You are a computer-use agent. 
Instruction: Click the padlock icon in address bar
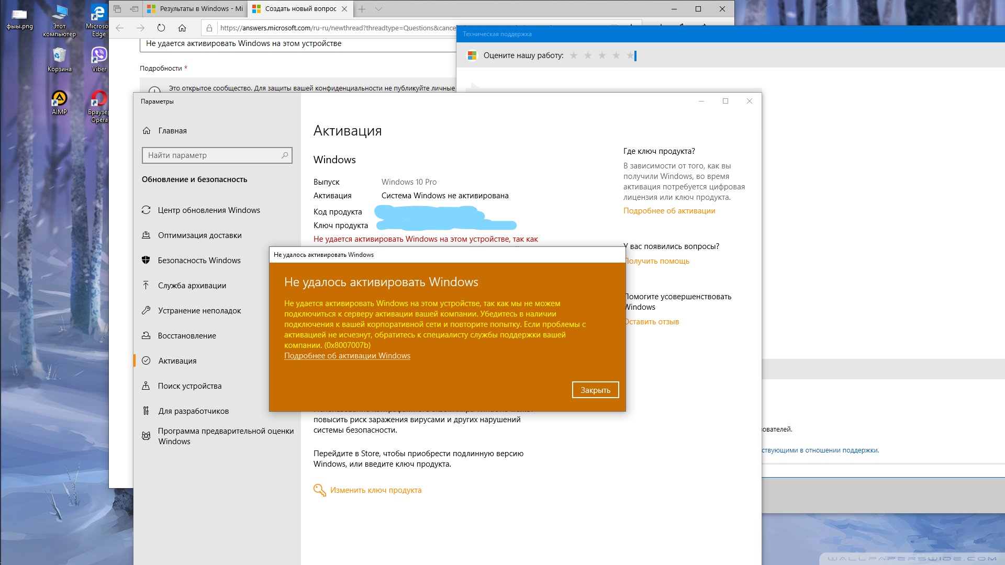click(209, 28)
